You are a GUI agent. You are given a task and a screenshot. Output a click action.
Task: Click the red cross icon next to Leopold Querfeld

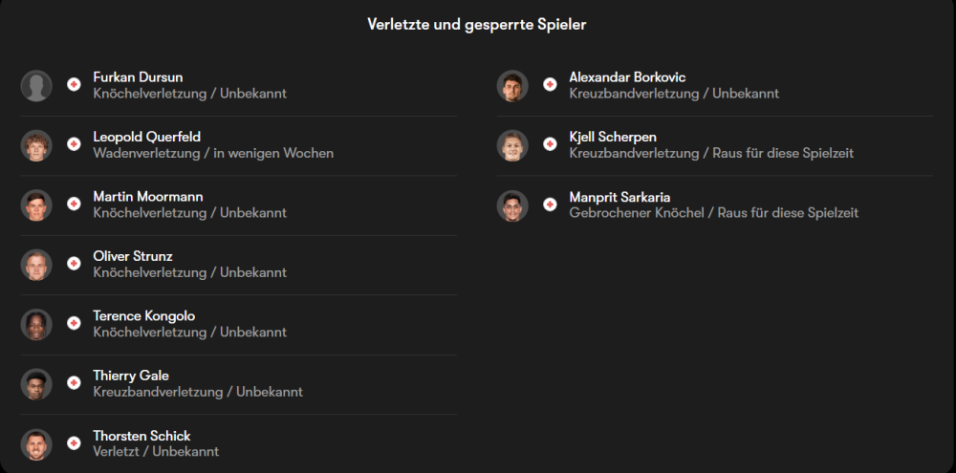pyautogui.click(x=74, y=144)
